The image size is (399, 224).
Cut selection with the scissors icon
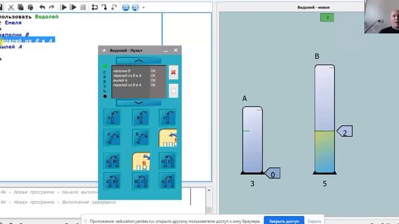pos(11,7)
